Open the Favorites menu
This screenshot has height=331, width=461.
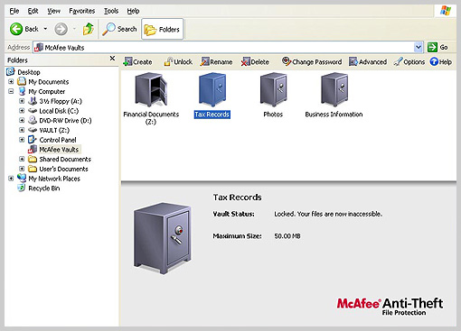pos(82,11)
